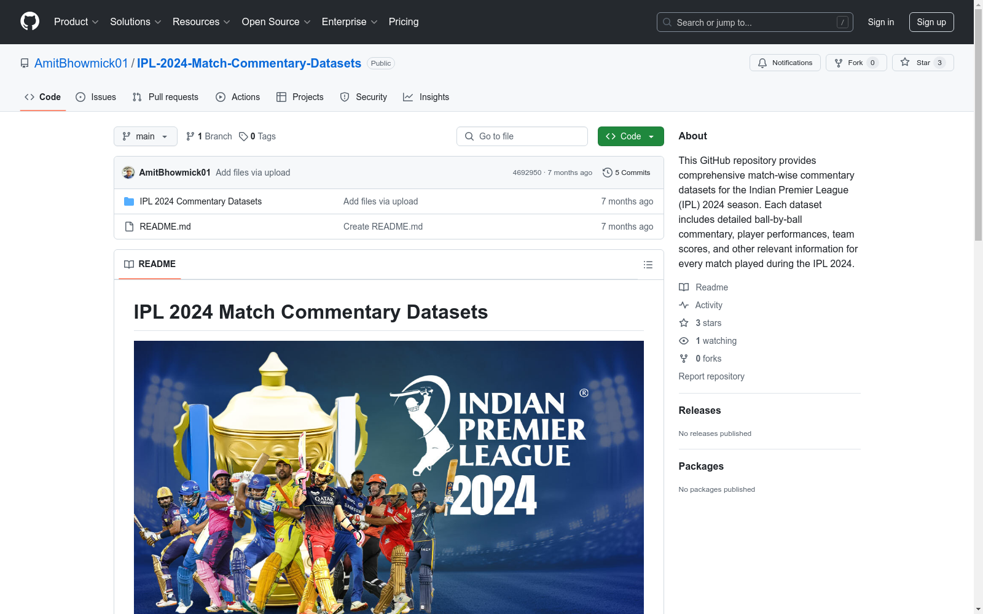
Task: Click Add files via upload in commit header
Action: pos(253,173)
